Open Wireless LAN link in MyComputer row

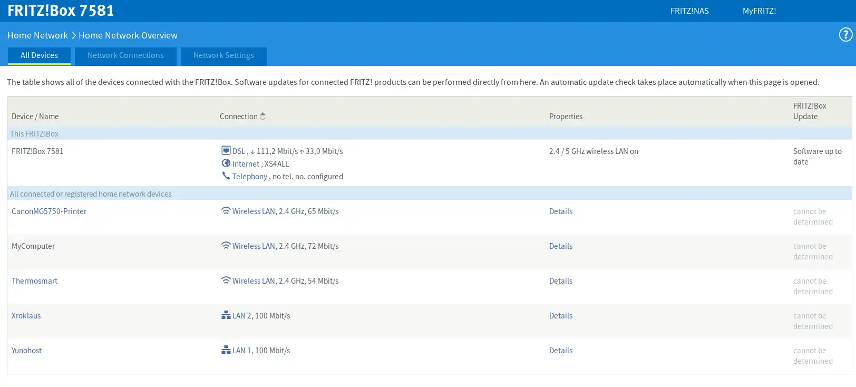point(254,246)
